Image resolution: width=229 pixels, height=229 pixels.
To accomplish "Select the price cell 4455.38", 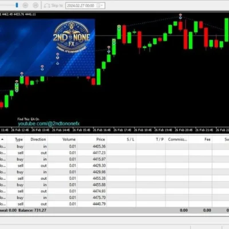I will point(99,178).
